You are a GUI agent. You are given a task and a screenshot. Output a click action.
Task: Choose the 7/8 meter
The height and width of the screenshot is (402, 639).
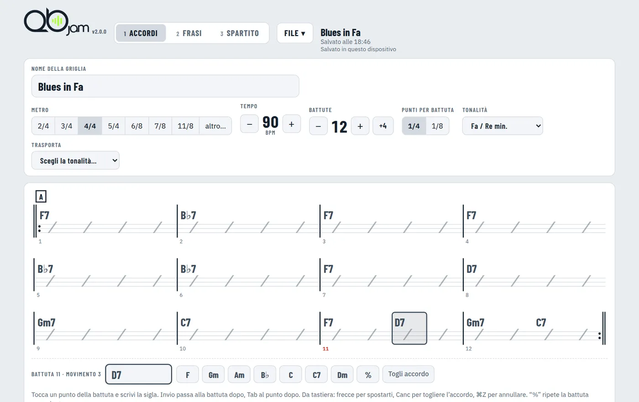pos(160,126)
